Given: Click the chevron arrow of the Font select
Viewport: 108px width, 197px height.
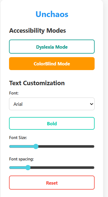Looking at the screenshot, I should pos(92,104).
